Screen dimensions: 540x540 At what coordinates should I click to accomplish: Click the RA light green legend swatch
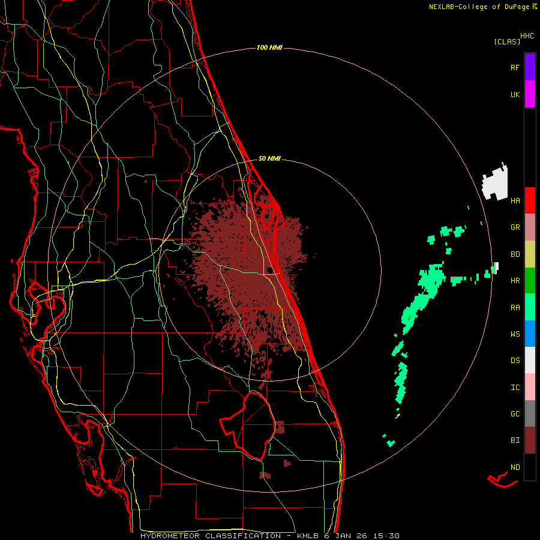[530, 307]
